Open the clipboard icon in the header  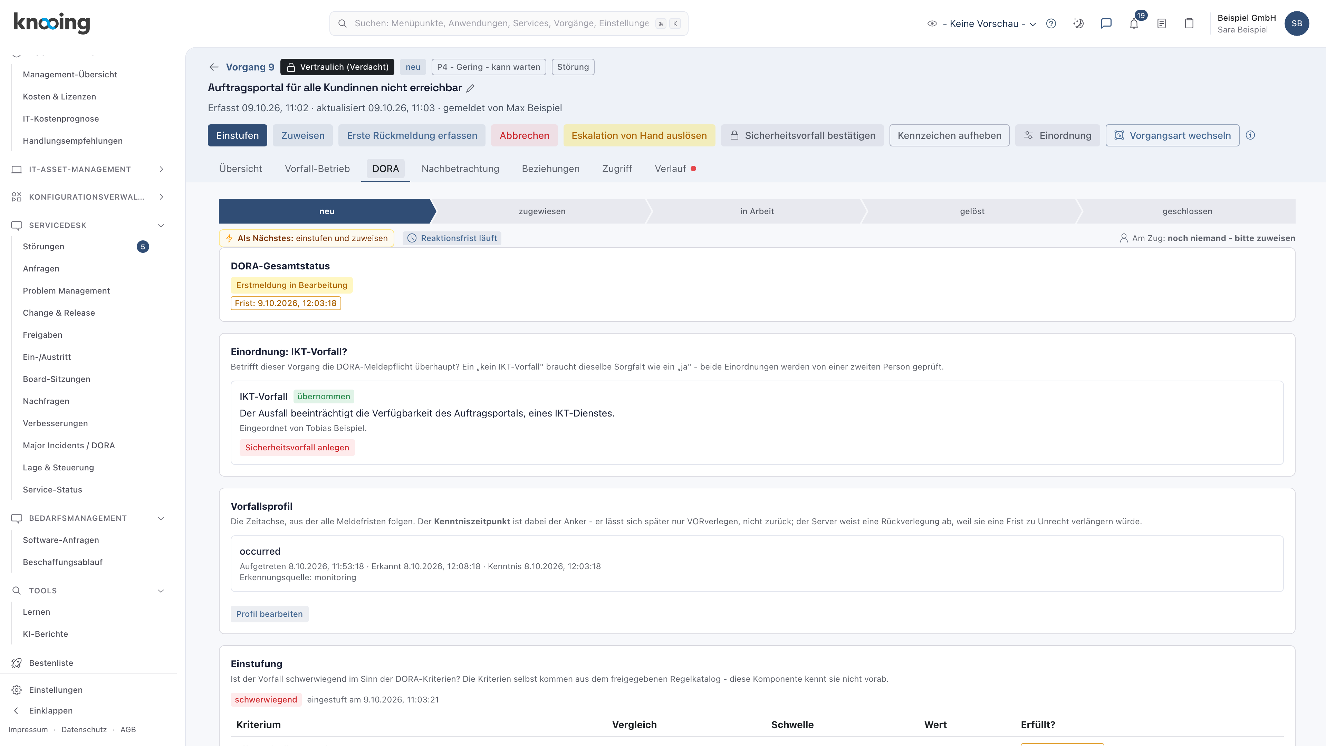point(1189,23)
